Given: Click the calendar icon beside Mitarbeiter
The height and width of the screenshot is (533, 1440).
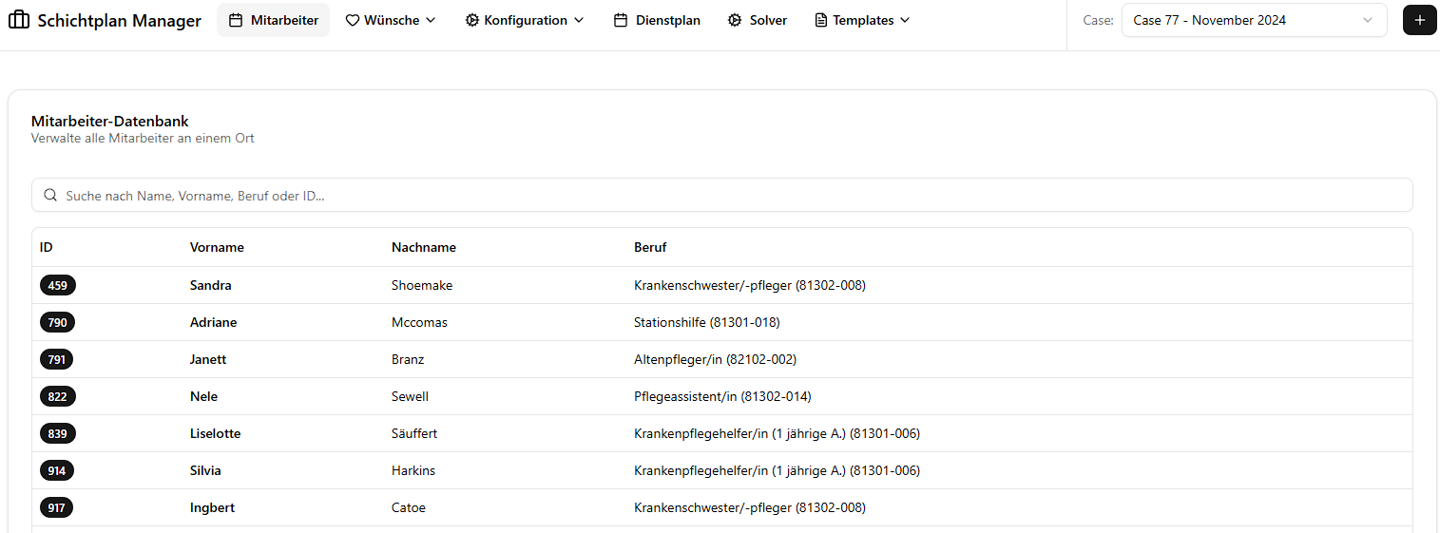Looking at the screenshot, I should (x=236, y=20).
